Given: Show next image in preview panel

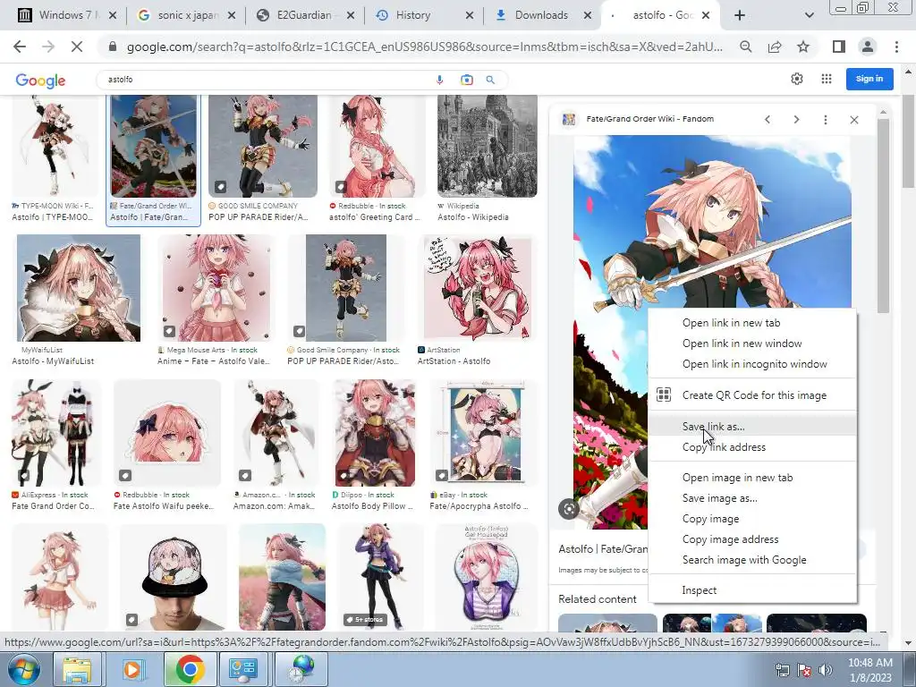Looking at the screenshot, I should pyautogui.click(x=796, y=119).
